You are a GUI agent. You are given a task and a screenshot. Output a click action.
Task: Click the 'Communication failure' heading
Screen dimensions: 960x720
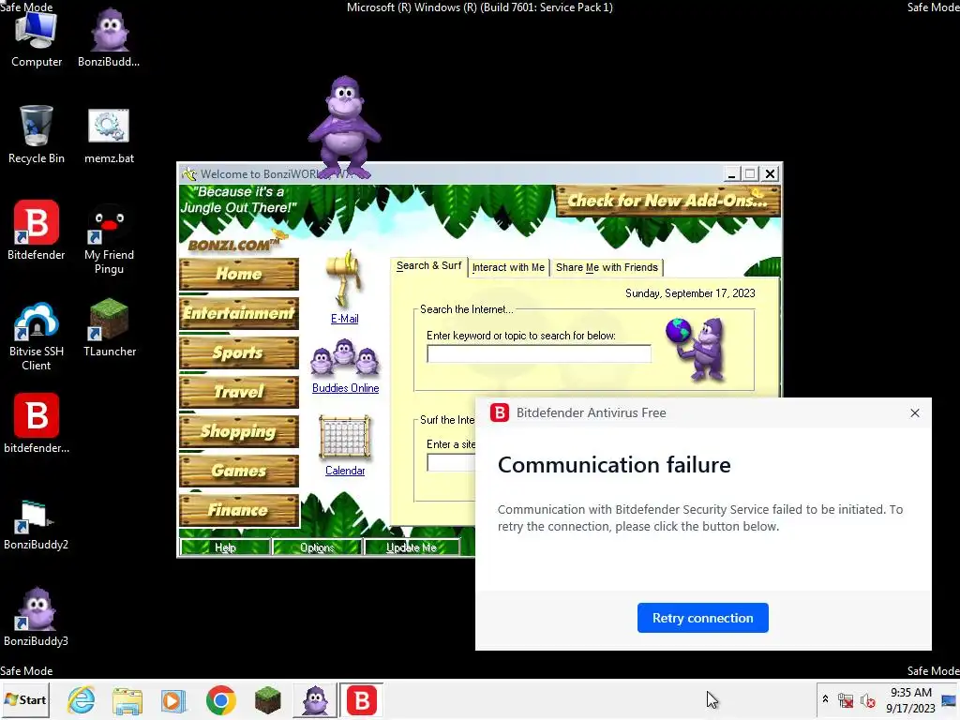click(614, 465)
